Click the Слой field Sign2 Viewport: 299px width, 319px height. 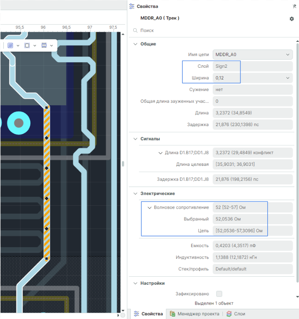pyautogui.click(x=253, y=66)
